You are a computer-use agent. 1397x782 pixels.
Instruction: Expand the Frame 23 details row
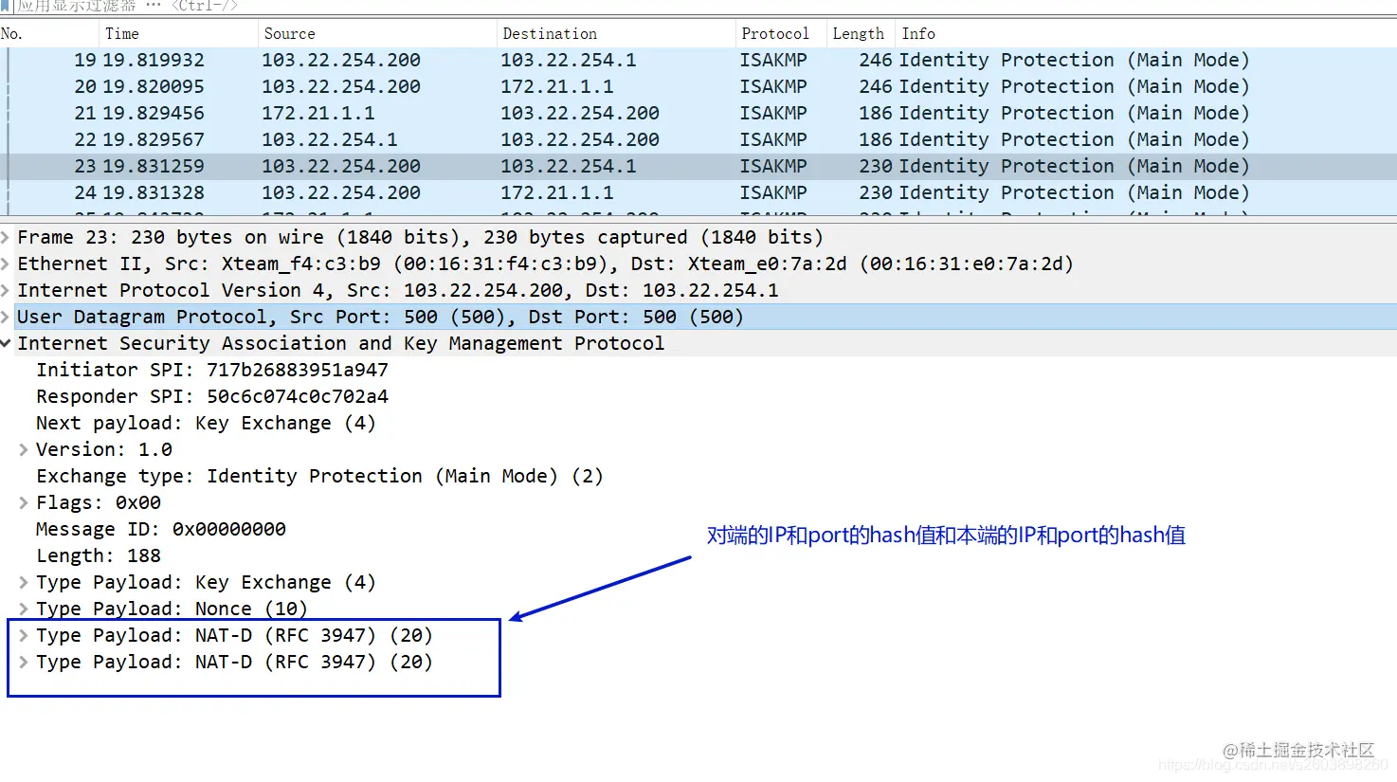pos(6,237)
